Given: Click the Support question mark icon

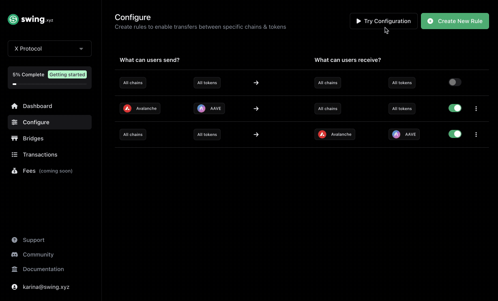Looking at the screenshot, I should [15, 240].
